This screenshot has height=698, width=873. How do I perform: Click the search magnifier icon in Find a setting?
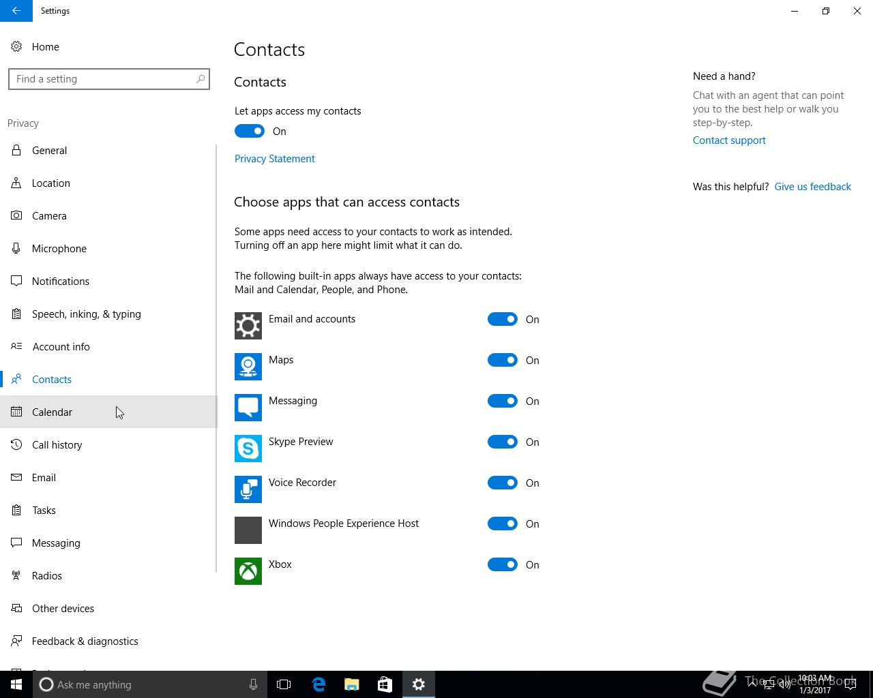pos(201,79)
